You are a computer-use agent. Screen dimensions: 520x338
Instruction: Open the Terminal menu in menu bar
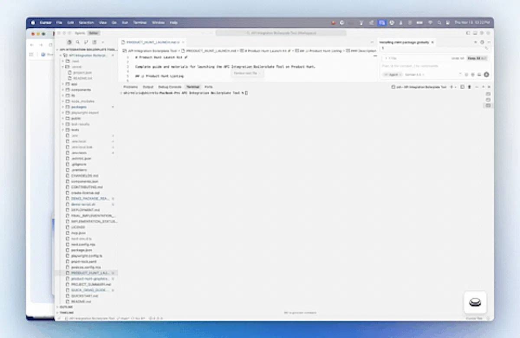pyautogui.click(x=140, y=23)
